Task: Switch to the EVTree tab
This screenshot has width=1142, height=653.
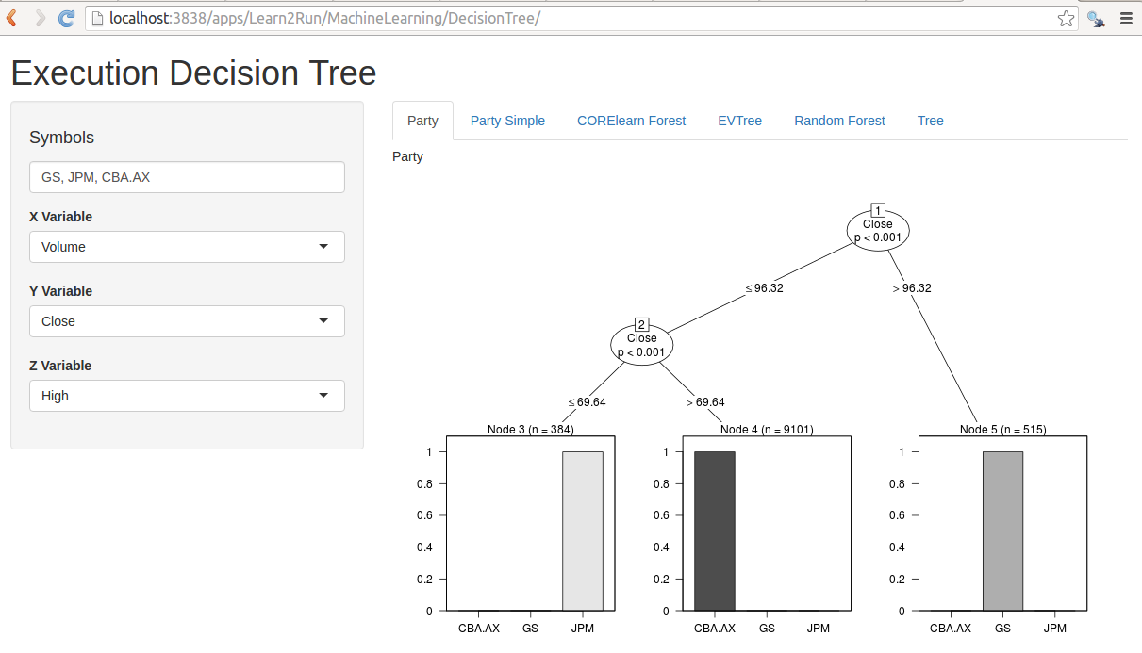Action: point(739,121)
